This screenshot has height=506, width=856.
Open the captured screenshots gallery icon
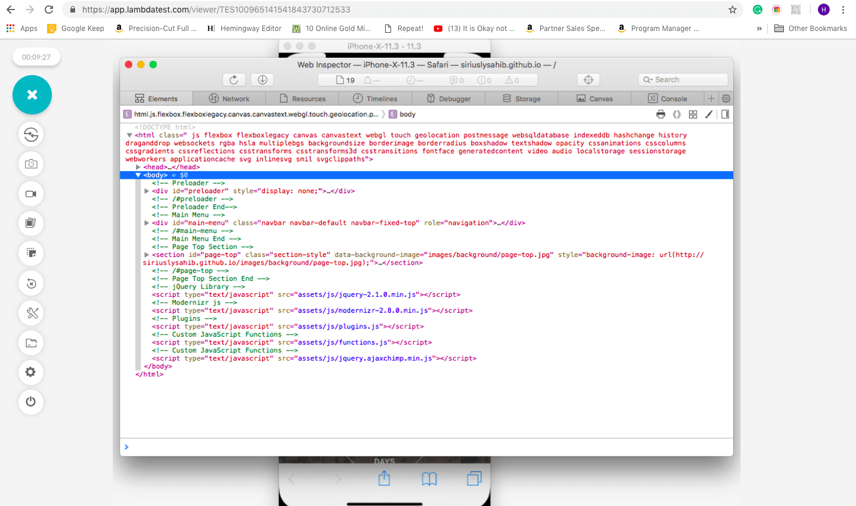[x=30, y=223]
